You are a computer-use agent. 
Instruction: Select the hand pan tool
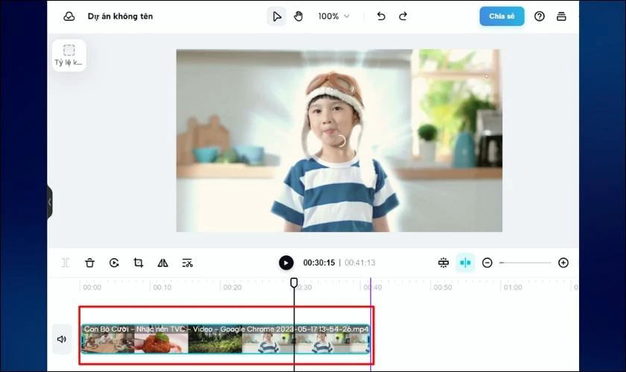[x=298, y=16]
